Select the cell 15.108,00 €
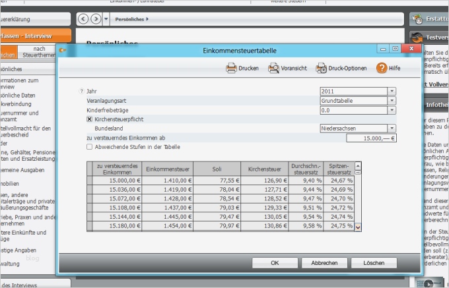This screenshot has width=449, height=288. [117, 208]
